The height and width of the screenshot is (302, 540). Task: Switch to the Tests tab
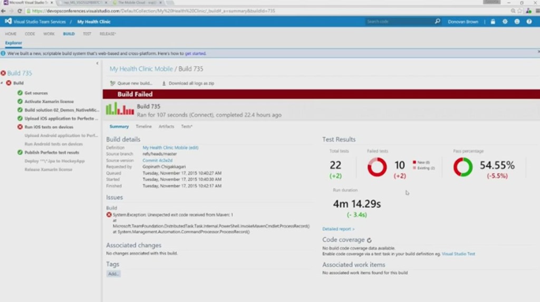click(x=187, y=126)
